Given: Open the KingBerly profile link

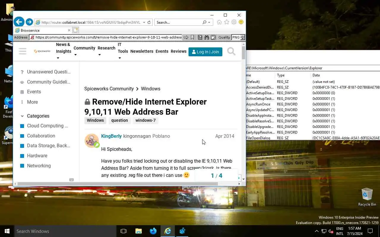Looking at the screenshot, I should click(111, 136).
